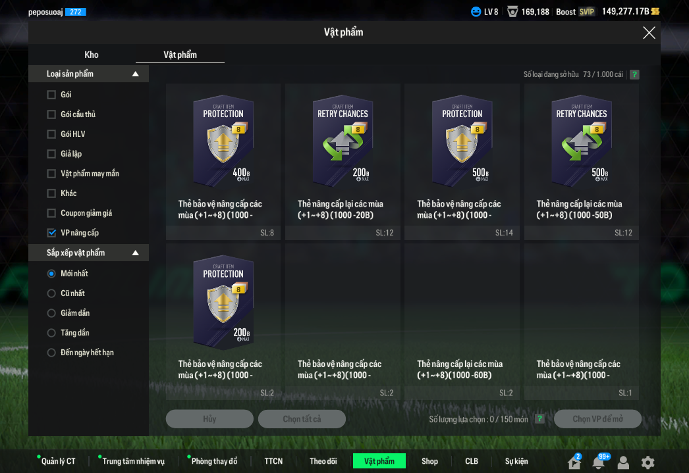The image size is (689, 473).
Task: Click the settings gear icon
Action: (648, 462)
